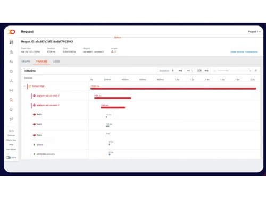
Task: Toggle the Demo switch in the sidebar
Action: [x=9, y=158]
